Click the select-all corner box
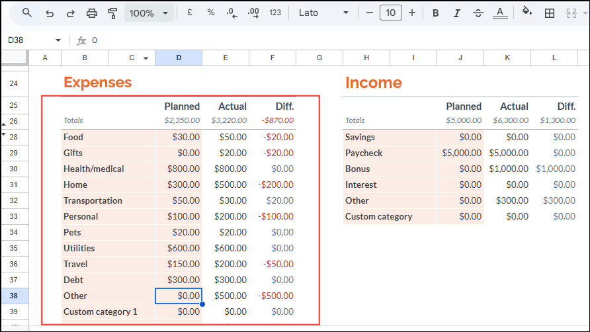 click(x=15, y=58)
